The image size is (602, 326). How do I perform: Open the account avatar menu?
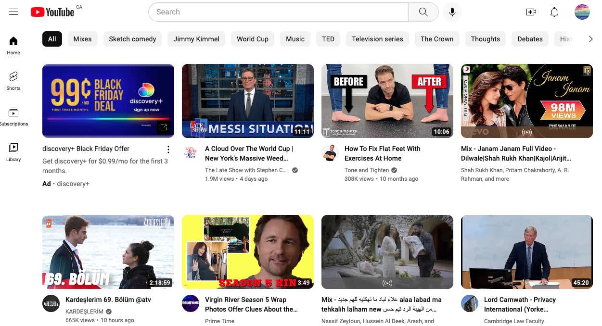[x=582, y=12]
